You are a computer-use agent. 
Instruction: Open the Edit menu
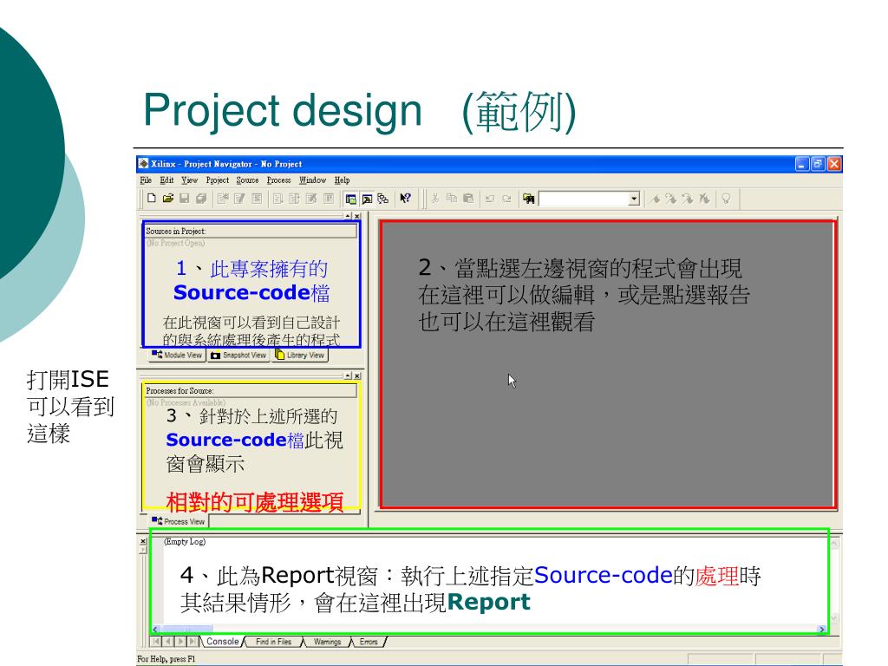click(166, 180)
